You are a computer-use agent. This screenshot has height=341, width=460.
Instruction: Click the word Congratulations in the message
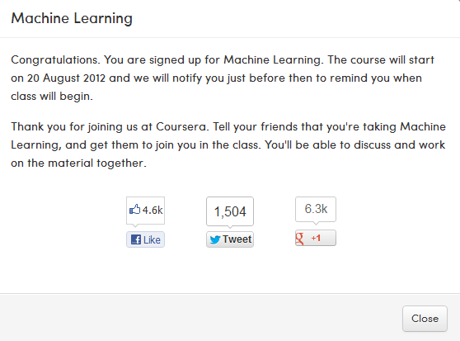pyautogui.click(x=54, y=60)
